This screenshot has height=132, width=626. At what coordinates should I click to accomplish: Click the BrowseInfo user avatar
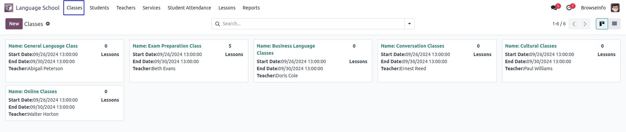615,7
